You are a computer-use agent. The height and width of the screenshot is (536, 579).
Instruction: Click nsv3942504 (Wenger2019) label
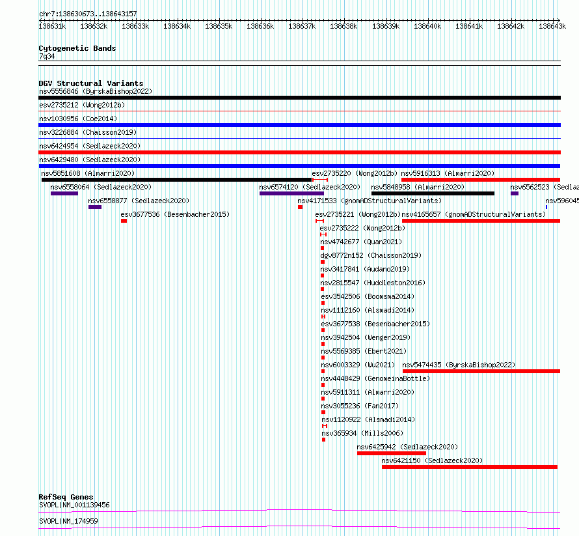click(366, 337)
